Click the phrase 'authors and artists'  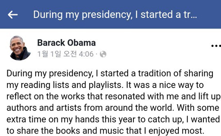click(x=44, y=108)
